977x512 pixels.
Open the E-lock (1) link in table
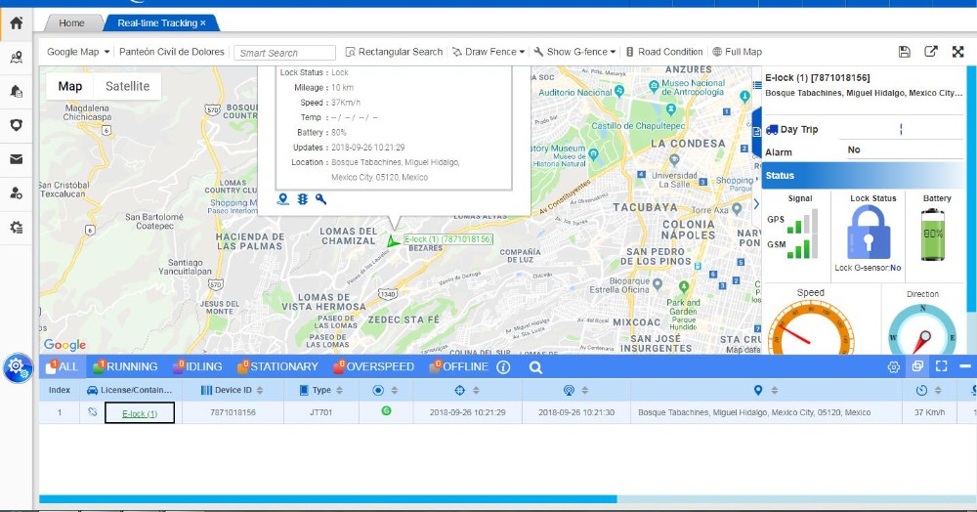click(x=140, y=413)
